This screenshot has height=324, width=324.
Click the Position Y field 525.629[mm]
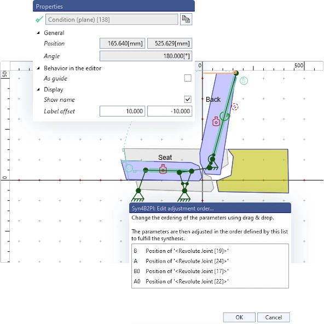coord(170,43)
